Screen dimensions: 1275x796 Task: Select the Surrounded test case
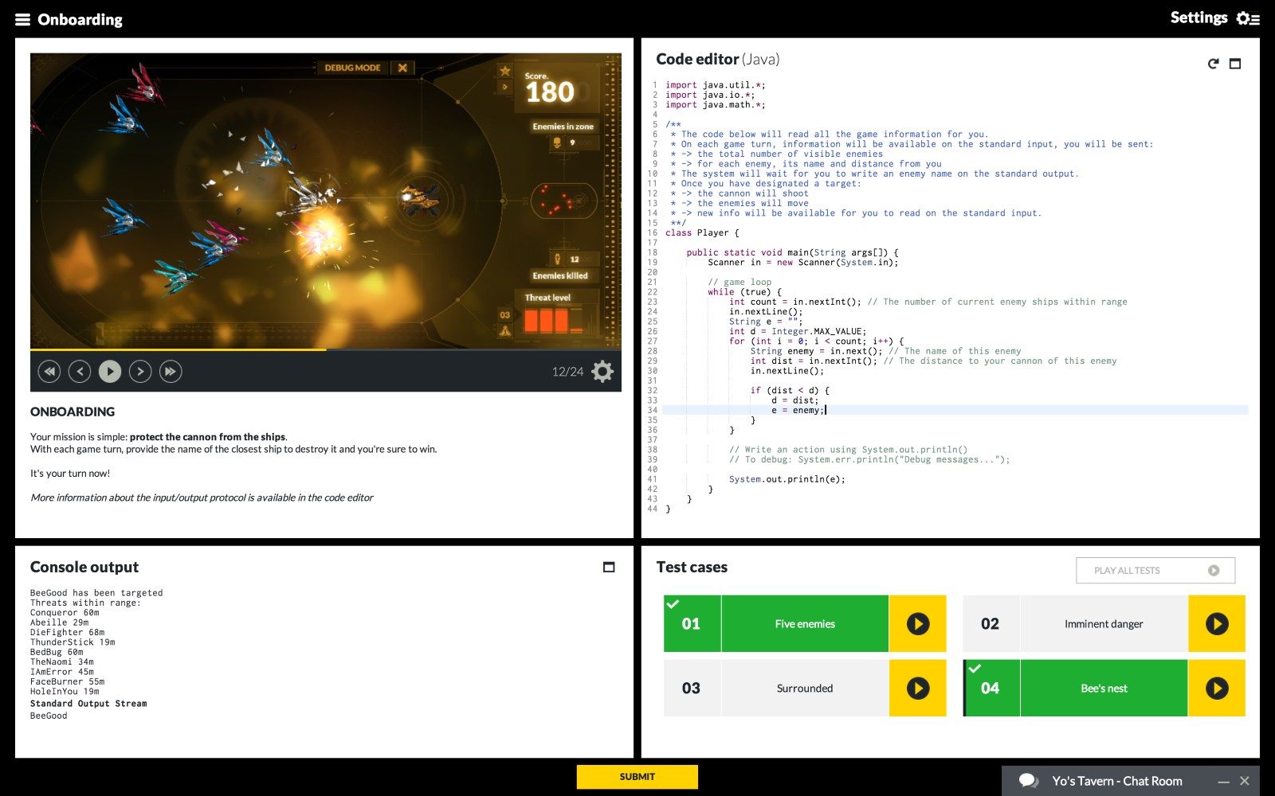tap(804, 689)
